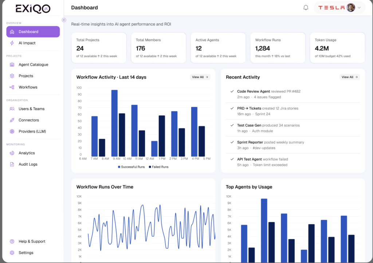Click the Settings gear icon
373x263 pixels.
(12, 252)
